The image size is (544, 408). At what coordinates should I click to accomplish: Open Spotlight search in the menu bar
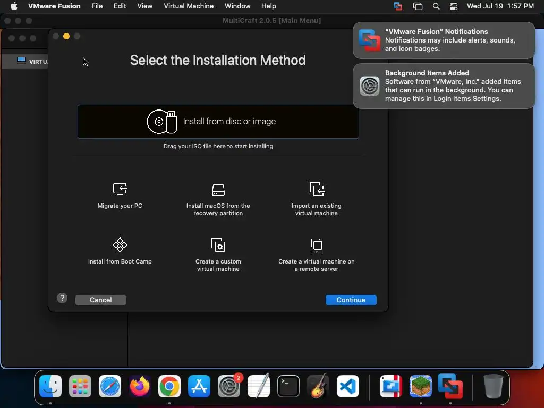tap(436, 6)
